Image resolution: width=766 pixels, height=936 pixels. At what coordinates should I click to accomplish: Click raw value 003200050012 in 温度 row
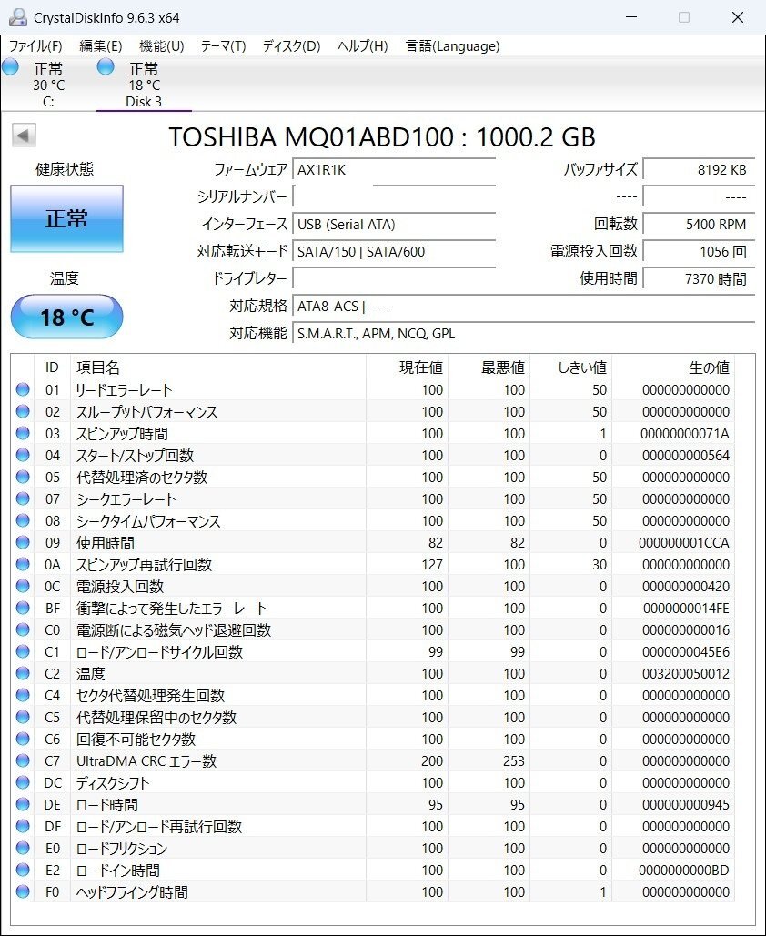click(685, 674)
